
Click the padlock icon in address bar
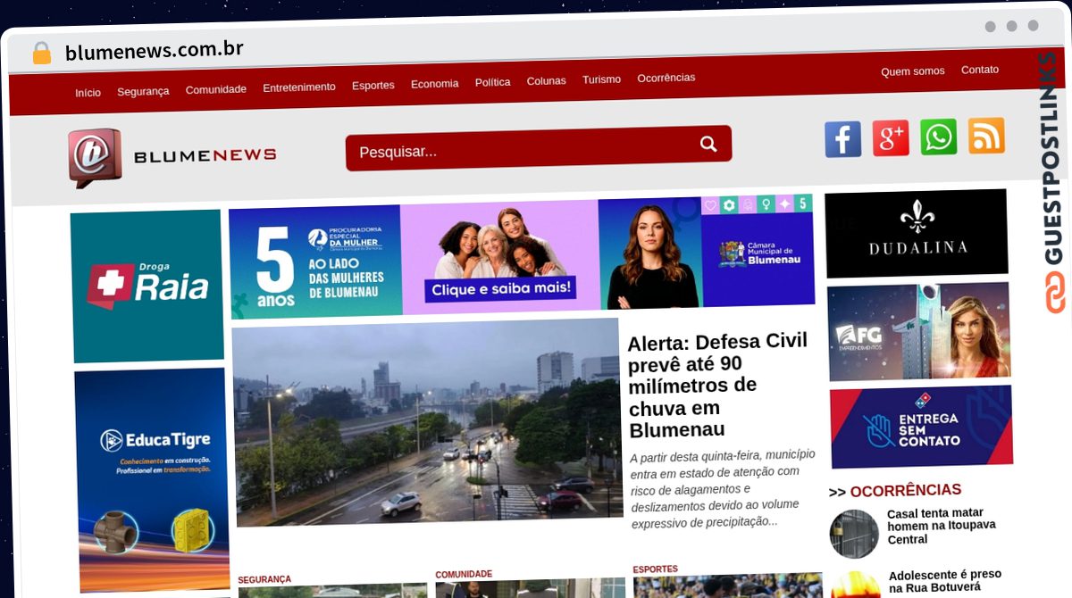pyautogui.click(x=42, y=54)
